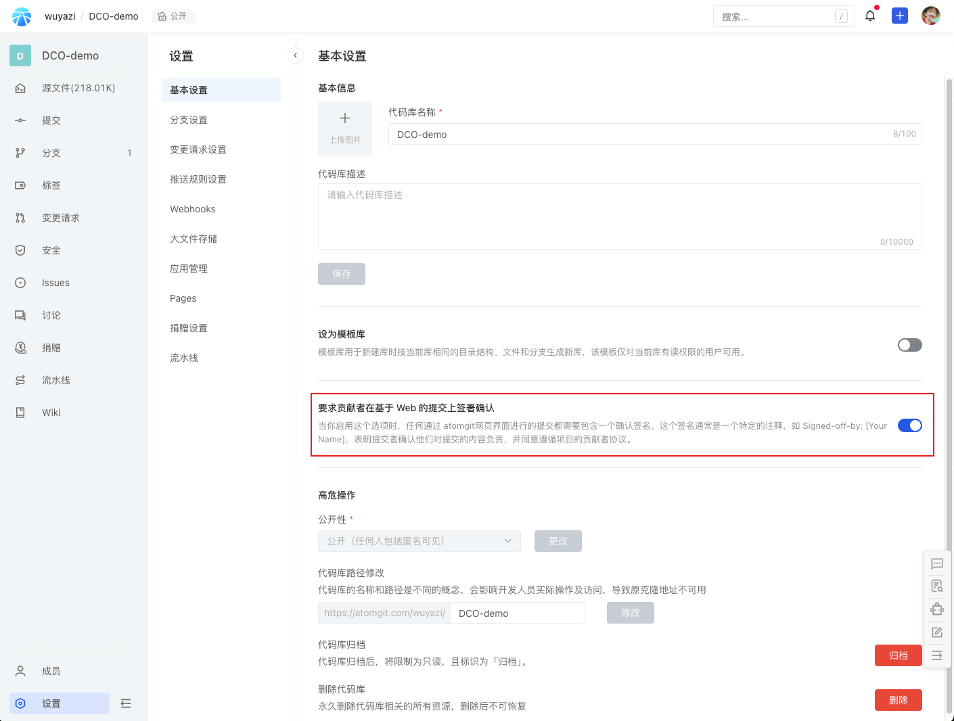Click the red 归档 button
The image size is (954, 721).
(898, 655)
